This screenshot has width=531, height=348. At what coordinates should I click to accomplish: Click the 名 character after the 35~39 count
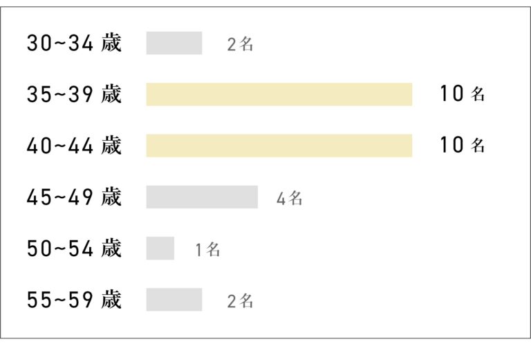pos(478,94)
